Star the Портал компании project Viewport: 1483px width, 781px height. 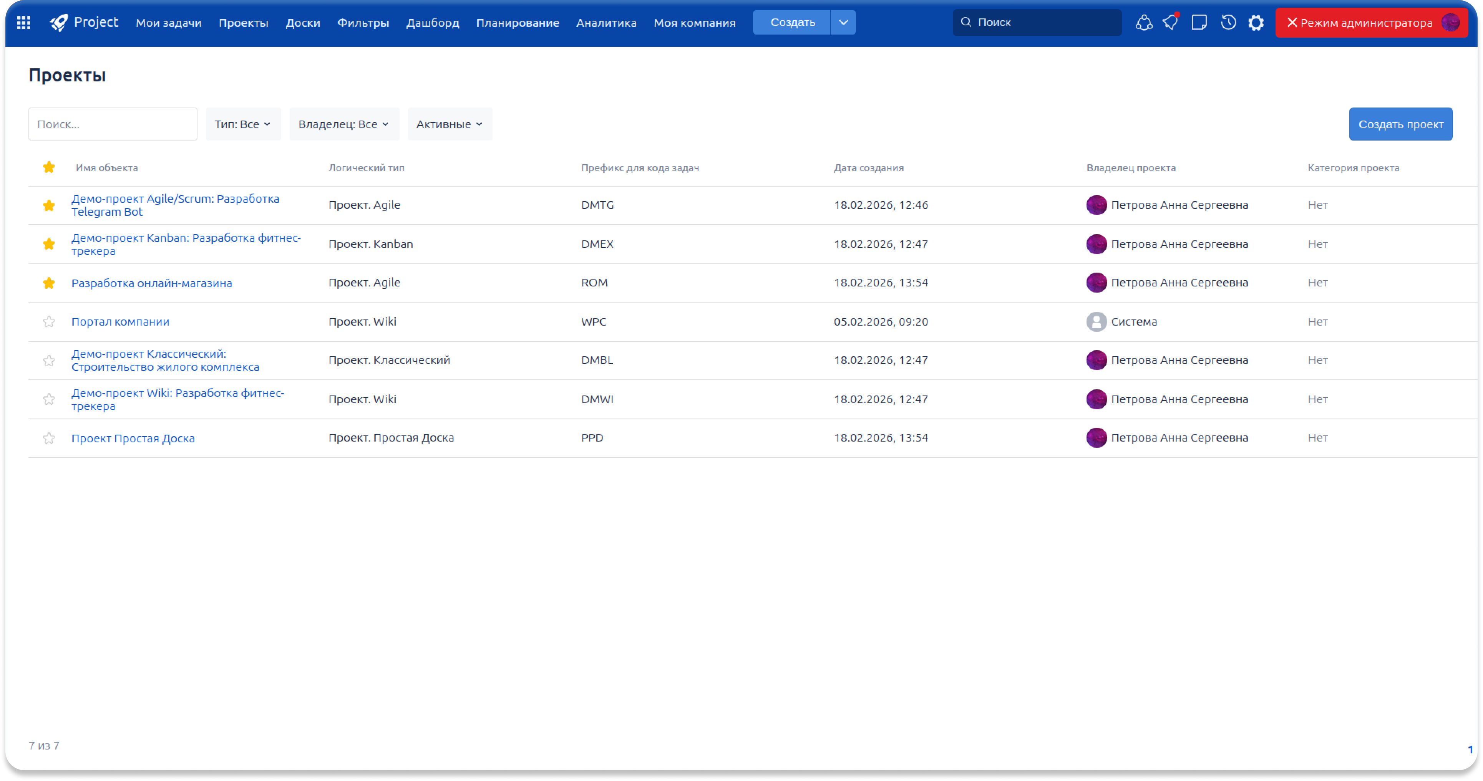coord(49,322)
